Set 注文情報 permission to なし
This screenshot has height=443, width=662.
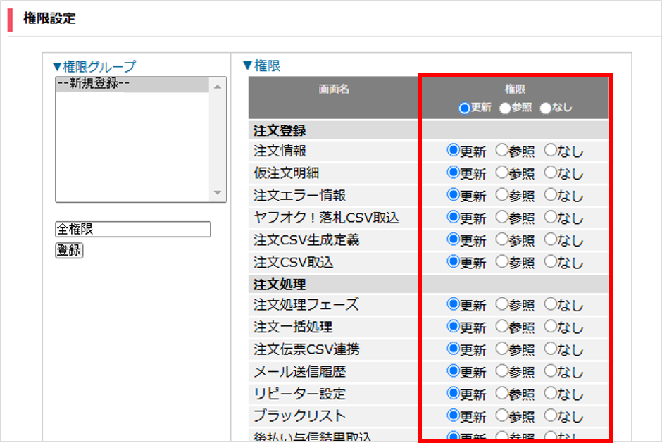click(x=551, y=150)
